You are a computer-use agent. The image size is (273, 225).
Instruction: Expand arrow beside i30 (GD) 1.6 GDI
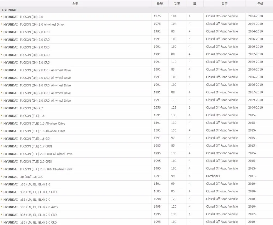click(x=2, y=176)
